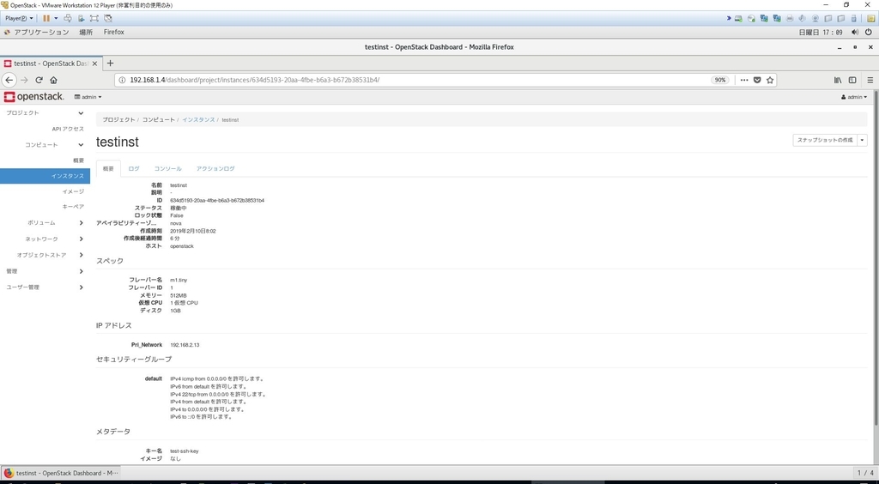879x484 pixels.
Task: Collapse the プロジェクト sidebar section
Action: 45,113
